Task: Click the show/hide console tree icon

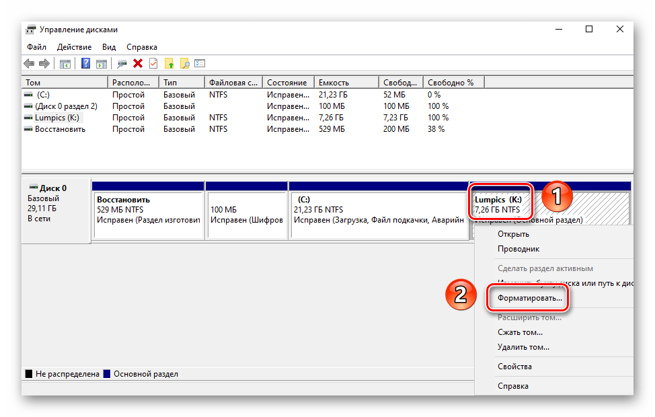Action: 65,64
